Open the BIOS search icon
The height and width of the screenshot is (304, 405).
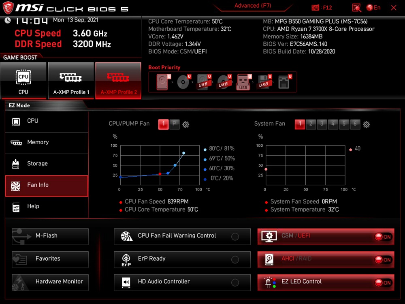pyautogui.click(x=357, y=8)
